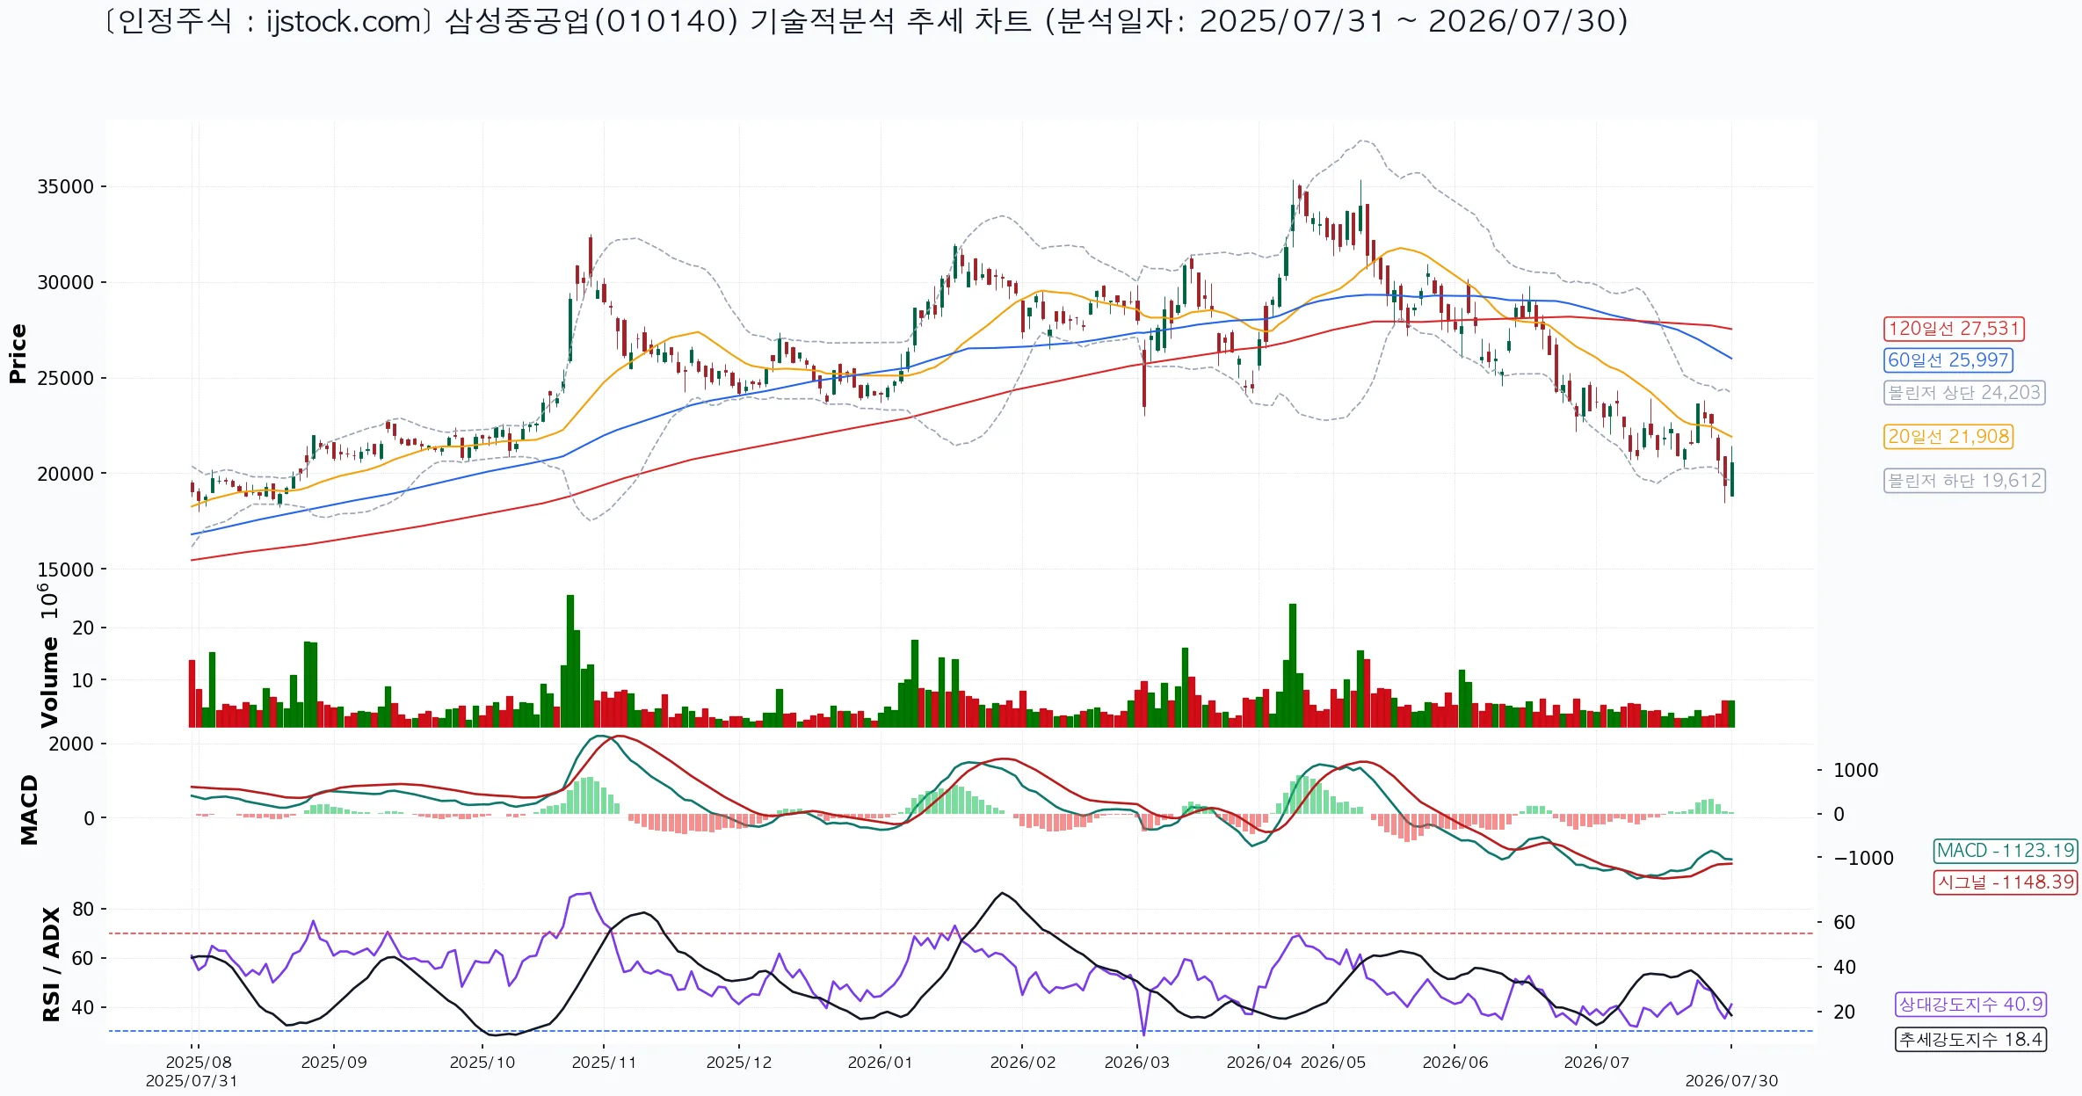Screen dimensions: 2082x1096
Task: Click the 2025/10 date axis label
Action: tap(482, 1062)
